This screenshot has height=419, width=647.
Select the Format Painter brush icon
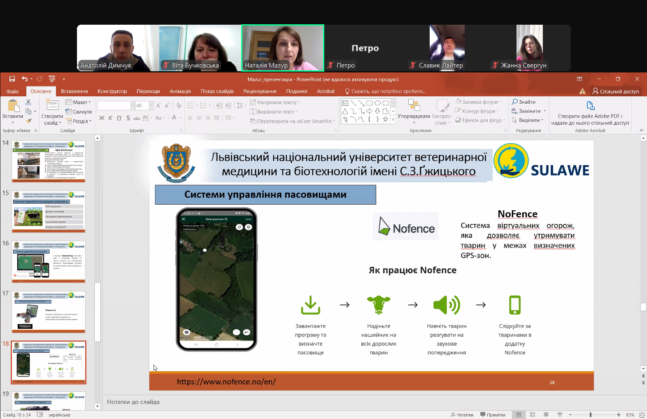[28, 121]
